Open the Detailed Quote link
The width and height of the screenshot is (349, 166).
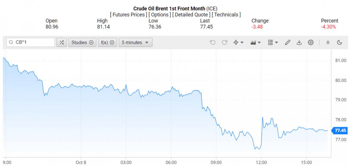191,15
